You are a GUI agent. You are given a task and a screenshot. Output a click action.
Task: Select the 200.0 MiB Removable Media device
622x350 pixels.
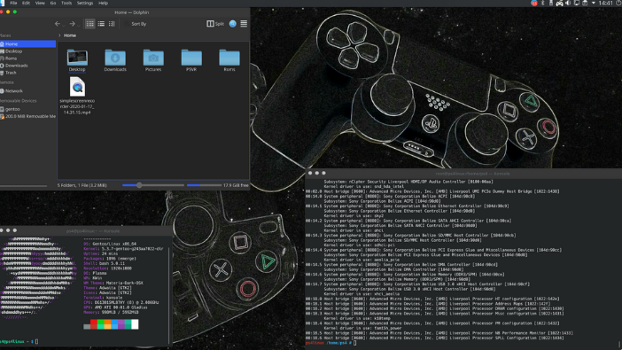(x=27, y=116)
